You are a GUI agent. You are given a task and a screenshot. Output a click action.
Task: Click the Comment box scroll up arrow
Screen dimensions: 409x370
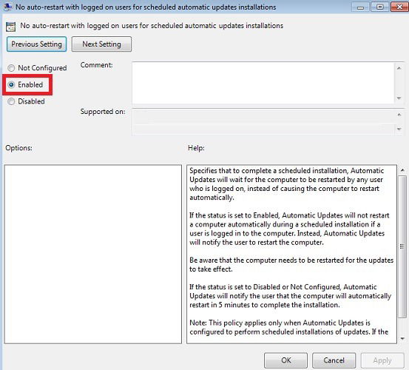tap(399, 68)
